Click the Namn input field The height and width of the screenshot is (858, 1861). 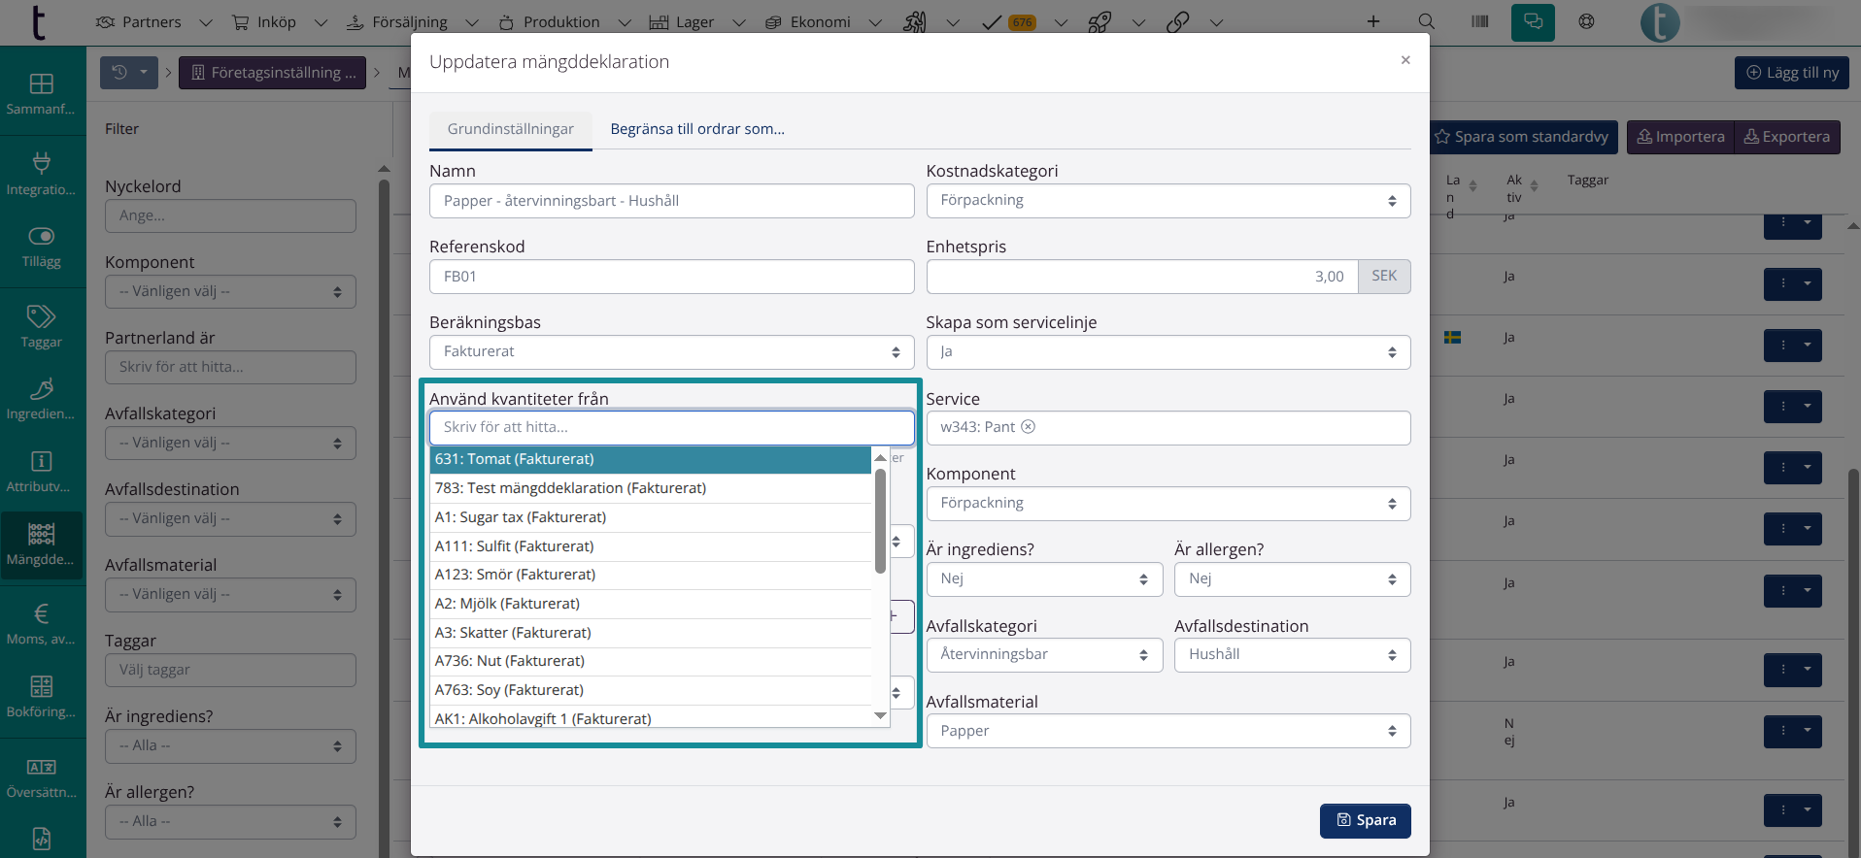point(672,201)
